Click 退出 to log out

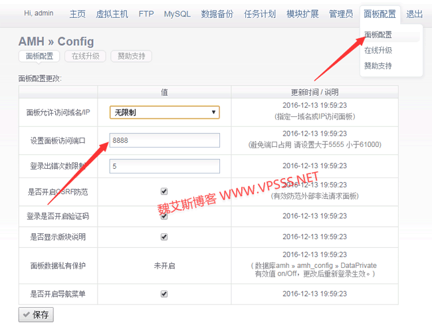[x=414, y=14]
